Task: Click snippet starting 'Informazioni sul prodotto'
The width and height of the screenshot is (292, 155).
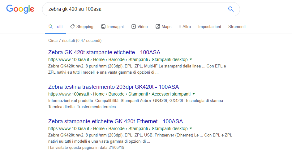Action: click(136, 104)
